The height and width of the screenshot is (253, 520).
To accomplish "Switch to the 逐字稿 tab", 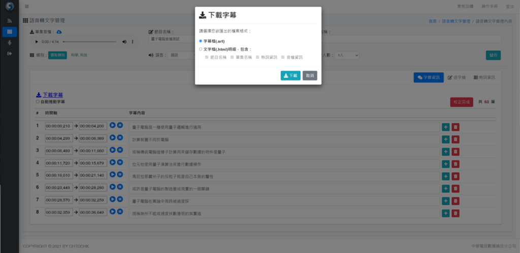I will coord(457,77).
